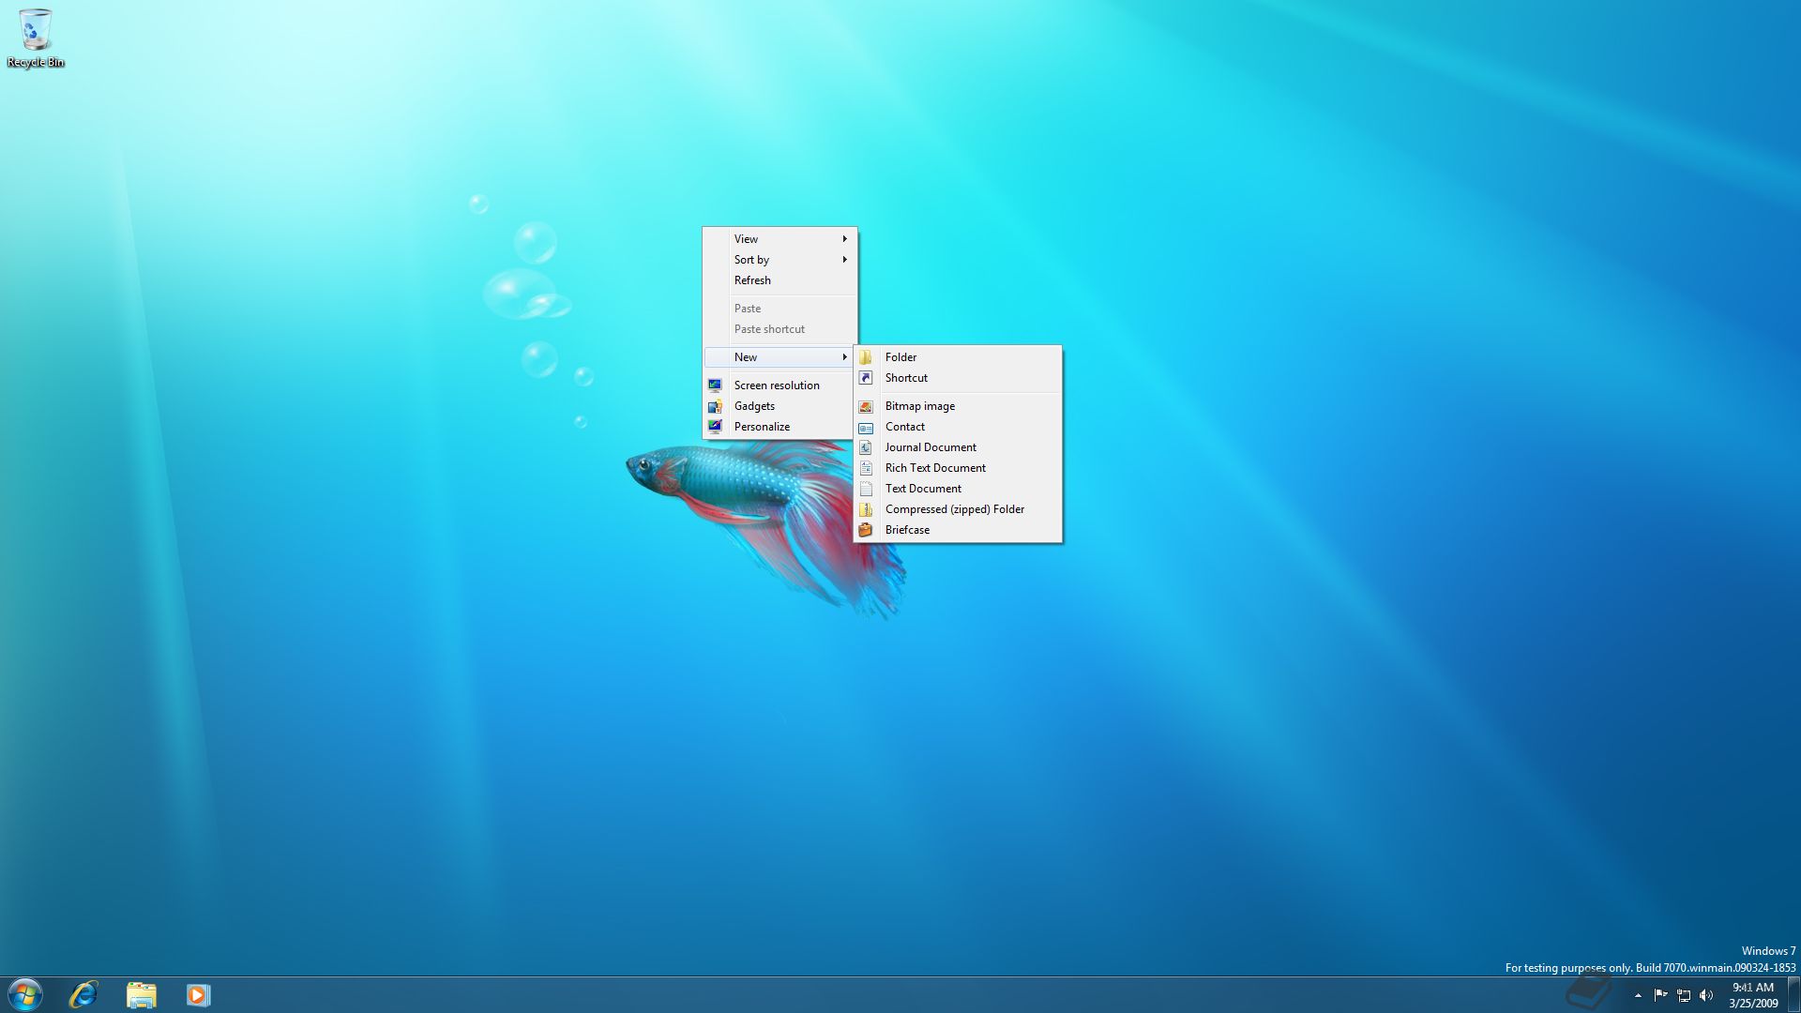The width and height of the screenshot is (1801, 1013).
Task: Open Windows Explorer from taskbar
Action: (x=142, y=994)
